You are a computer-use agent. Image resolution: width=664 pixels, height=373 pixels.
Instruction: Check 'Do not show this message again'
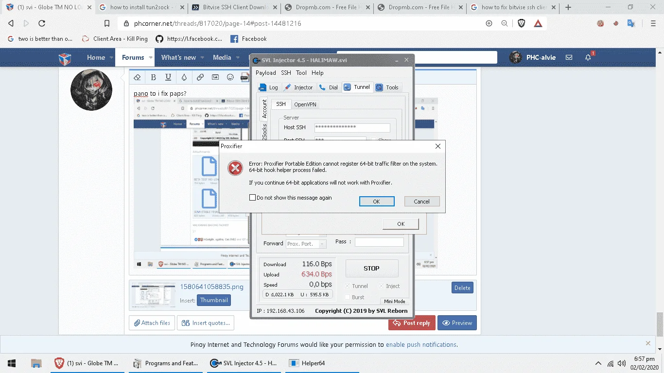click(x=252, y=198)
